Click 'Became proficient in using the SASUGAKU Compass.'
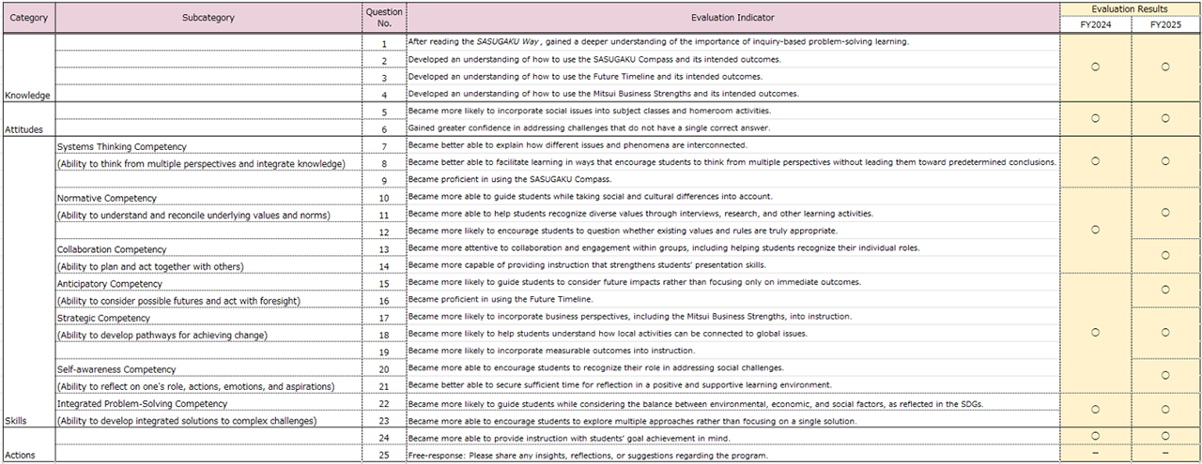1202x464 pixels. point(509,179)
